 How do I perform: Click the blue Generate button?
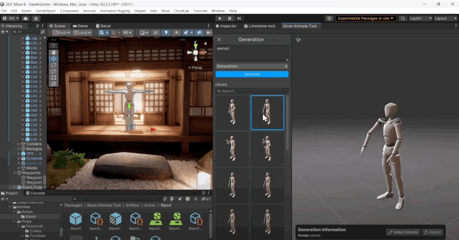(x=252, y=74)
